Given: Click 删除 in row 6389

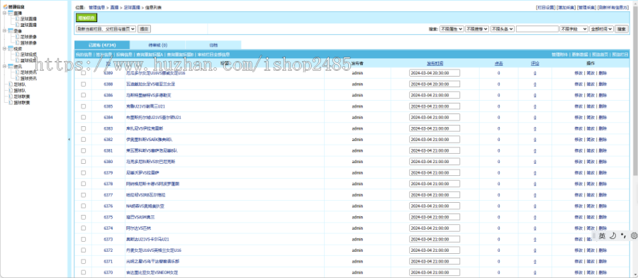Looking at the screenshot, I should click(603, 73).
